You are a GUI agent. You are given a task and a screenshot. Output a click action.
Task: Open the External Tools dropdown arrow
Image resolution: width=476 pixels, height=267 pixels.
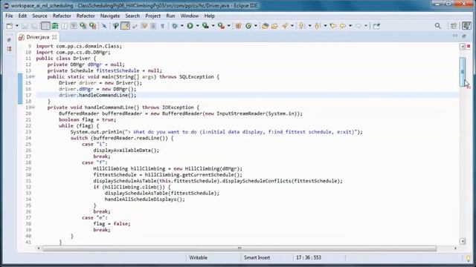tap(229, 26)
